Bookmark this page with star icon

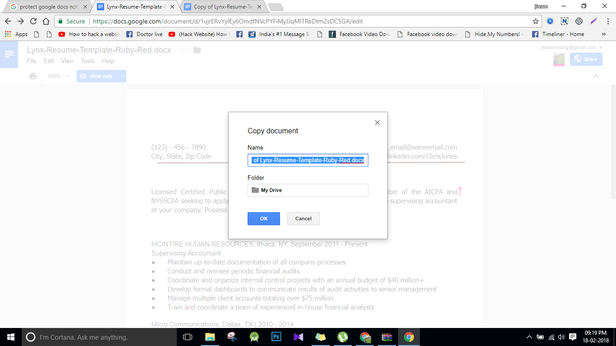click(536, 21)
